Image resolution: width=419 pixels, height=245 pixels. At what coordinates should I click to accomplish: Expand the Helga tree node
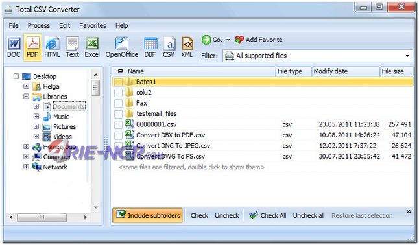pos(26,86)
